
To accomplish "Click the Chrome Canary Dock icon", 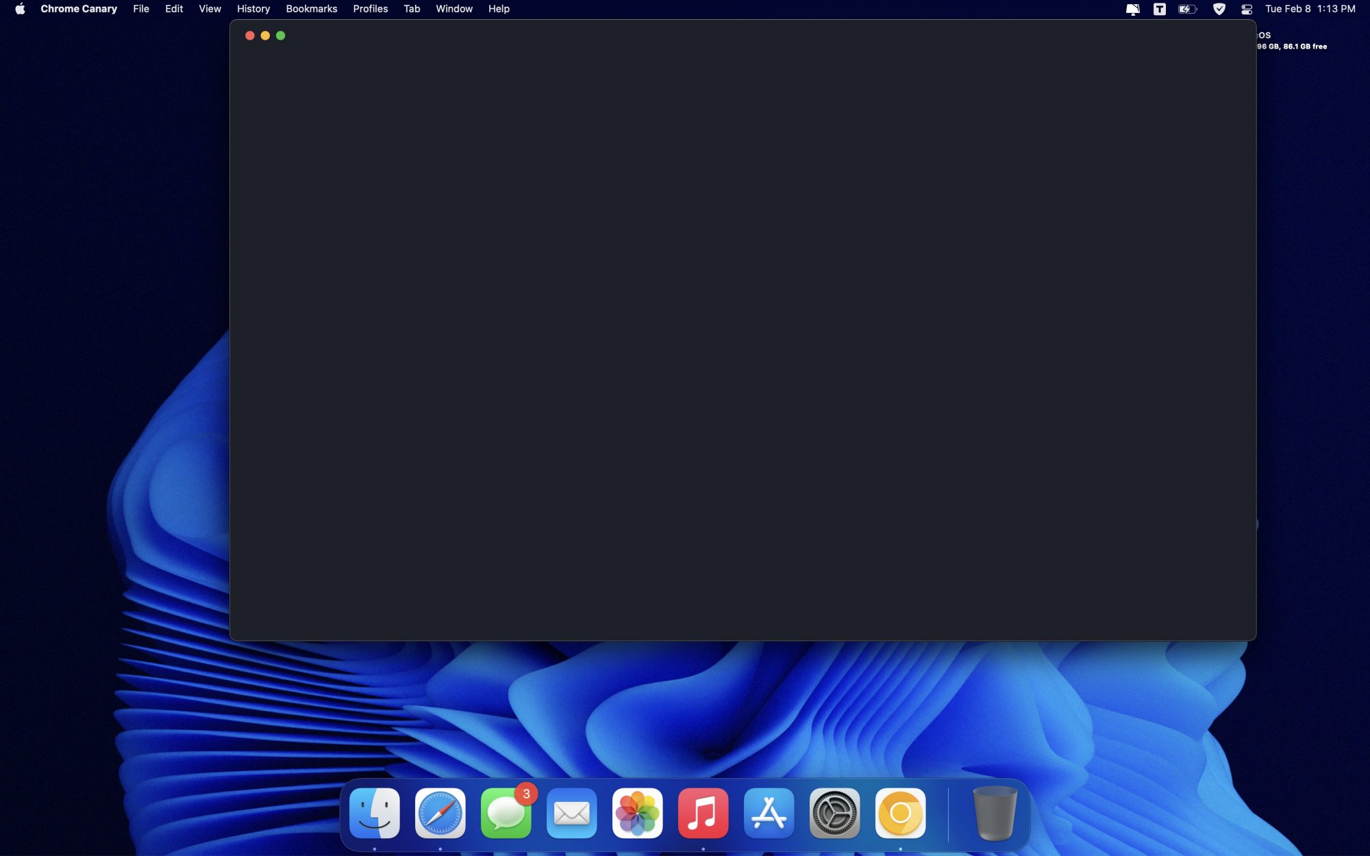I will click(900, 814).
